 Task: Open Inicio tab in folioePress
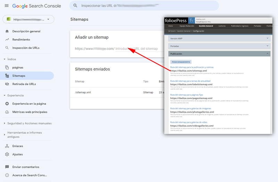click(x=171, y=26)
